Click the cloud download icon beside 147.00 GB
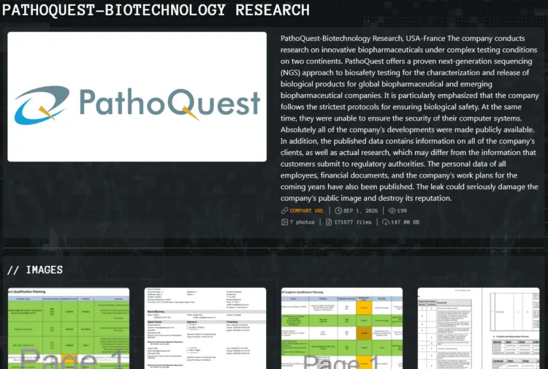Viewport: 548px width, 369px height. 386,222
